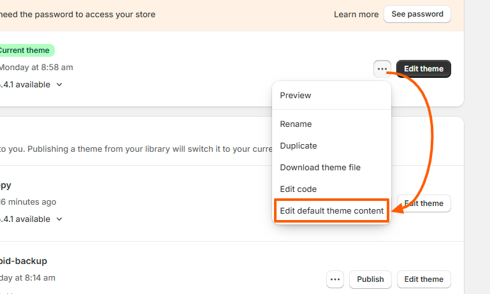
Task: Click the day at 8:14 am timestamp
Action: (27, 277)
